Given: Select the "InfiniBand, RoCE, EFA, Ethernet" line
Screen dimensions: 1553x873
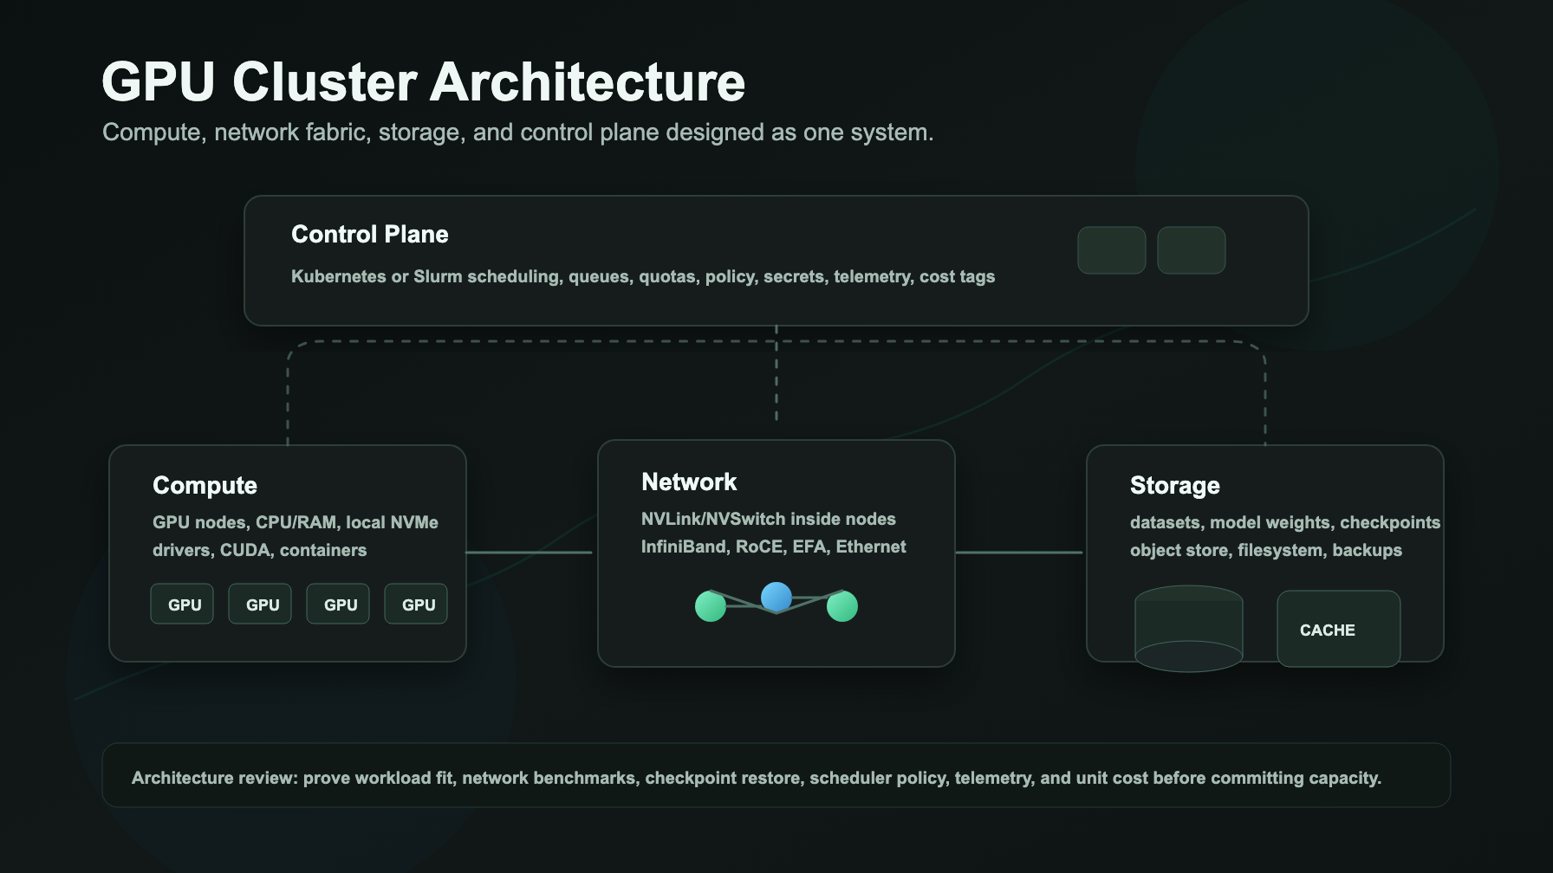Looking at the screenshot, I should [x=774, y=547].
